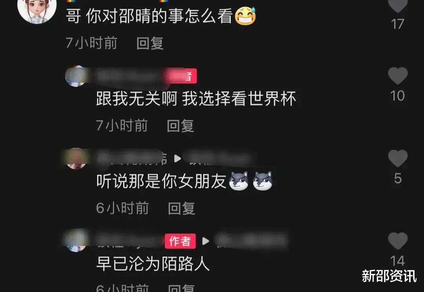Reply to 哥 你对邵晴的事怎么看 comment
424x292 pixels.
pyautogui.click(x=150, y=43)
